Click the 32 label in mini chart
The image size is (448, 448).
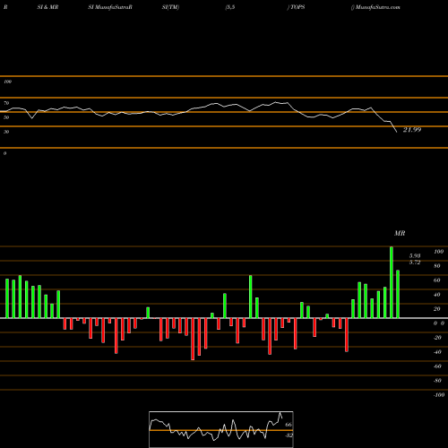pyautogui.click(x=289, y=435)
